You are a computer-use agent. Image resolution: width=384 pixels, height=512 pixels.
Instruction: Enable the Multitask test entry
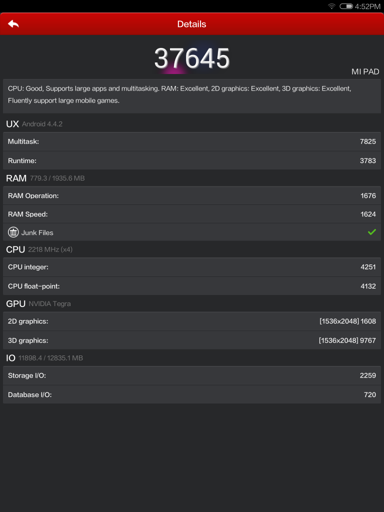(192, 141)
